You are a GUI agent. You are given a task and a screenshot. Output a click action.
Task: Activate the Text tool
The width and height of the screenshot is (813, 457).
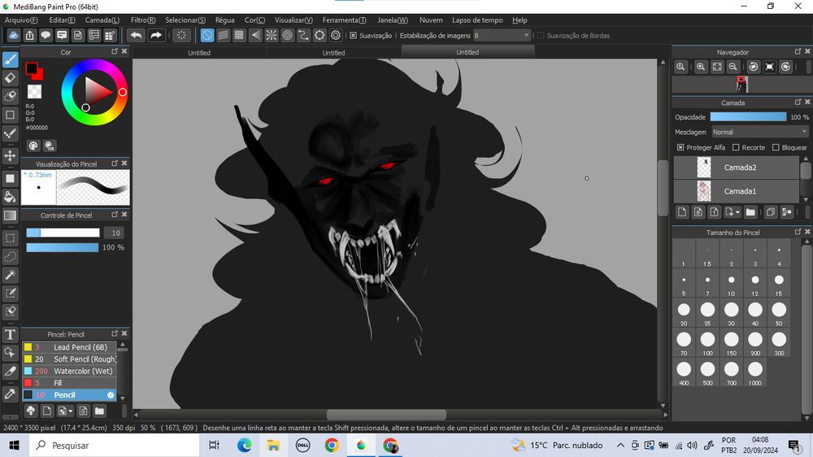tap(11, 334)
